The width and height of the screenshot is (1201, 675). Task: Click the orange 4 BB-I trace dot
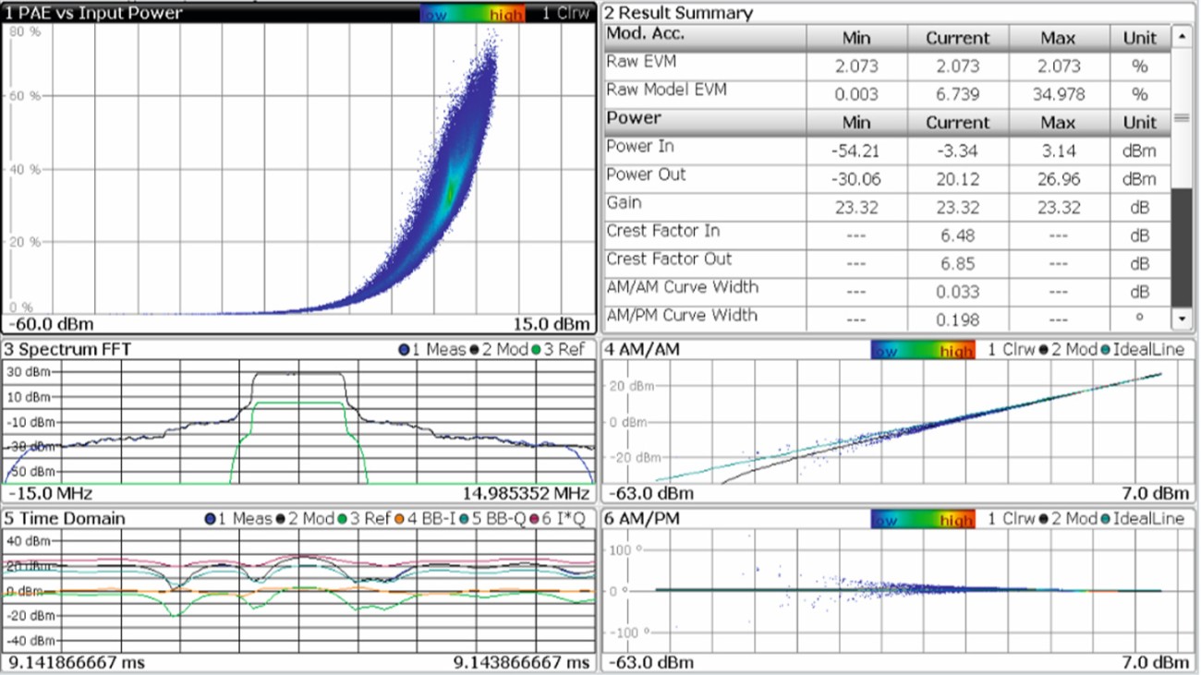click(x=399, y=518)
